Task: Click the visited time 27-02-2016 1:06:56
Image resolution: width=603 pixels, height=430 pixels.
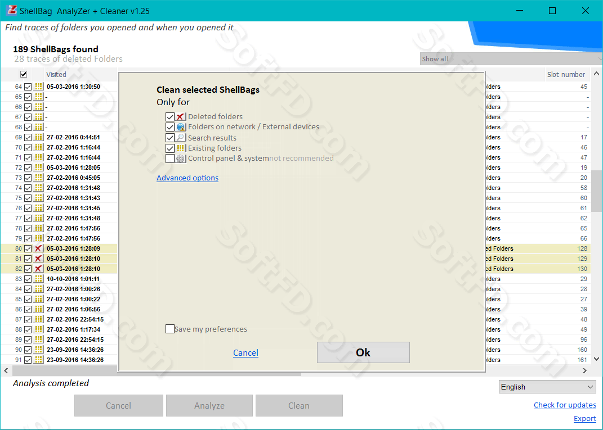Action: click(x=73, y=309)
